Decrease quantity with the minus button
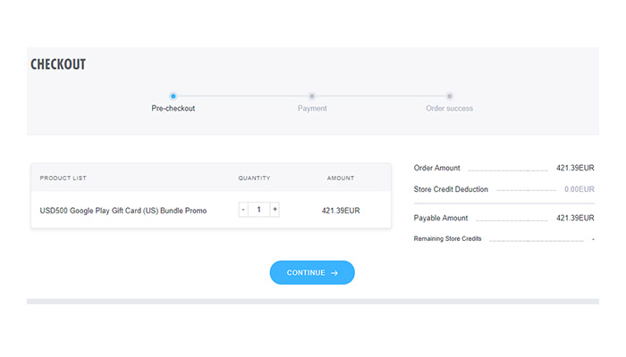626x357 pixels. coord(243,210)
